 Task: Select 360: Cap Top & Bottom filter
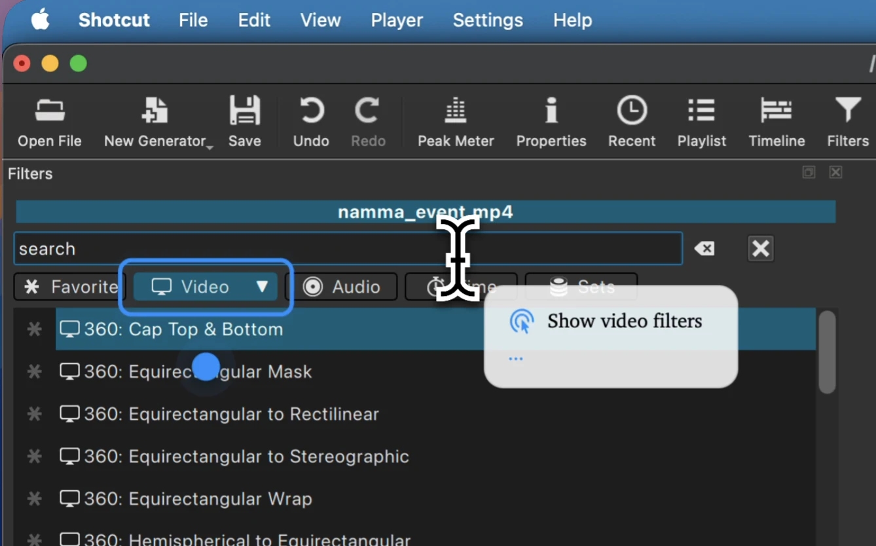(x=435, y=329)
